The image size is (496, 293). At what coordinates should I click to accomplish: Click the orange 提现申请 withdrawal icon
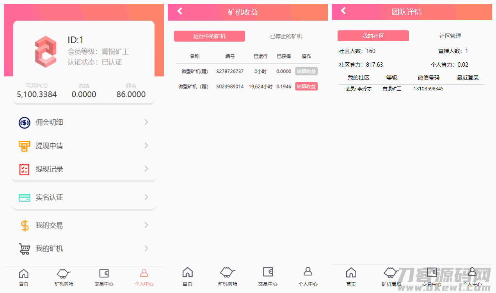pyautogui.click(x=25, y=146)
